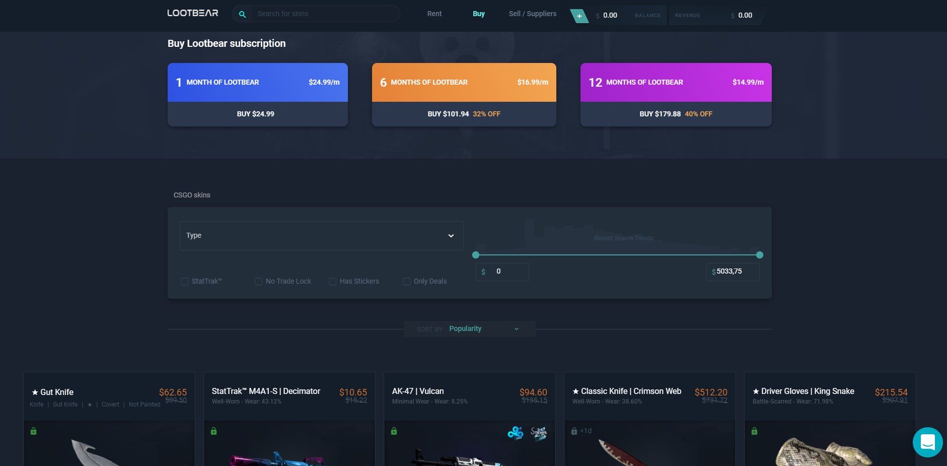Click the green lock icon on Gut Knife

(33, 431)
